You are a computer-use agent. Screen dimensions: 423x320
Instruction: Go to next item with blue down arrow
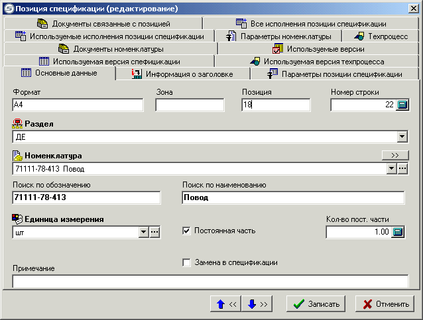click(258, 304)
